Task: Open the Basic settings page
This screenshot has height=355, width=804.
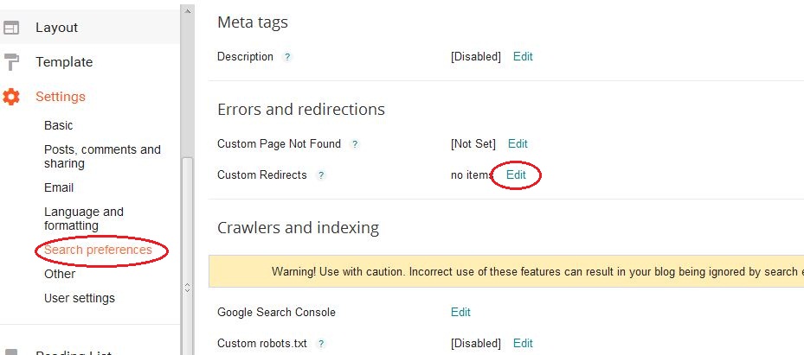Action: [x=59, y=125]
